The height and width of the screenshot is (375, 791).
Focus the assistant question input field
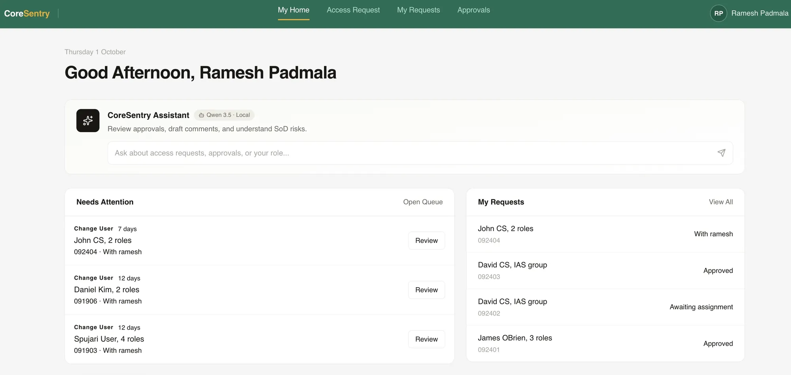point(420,153)
